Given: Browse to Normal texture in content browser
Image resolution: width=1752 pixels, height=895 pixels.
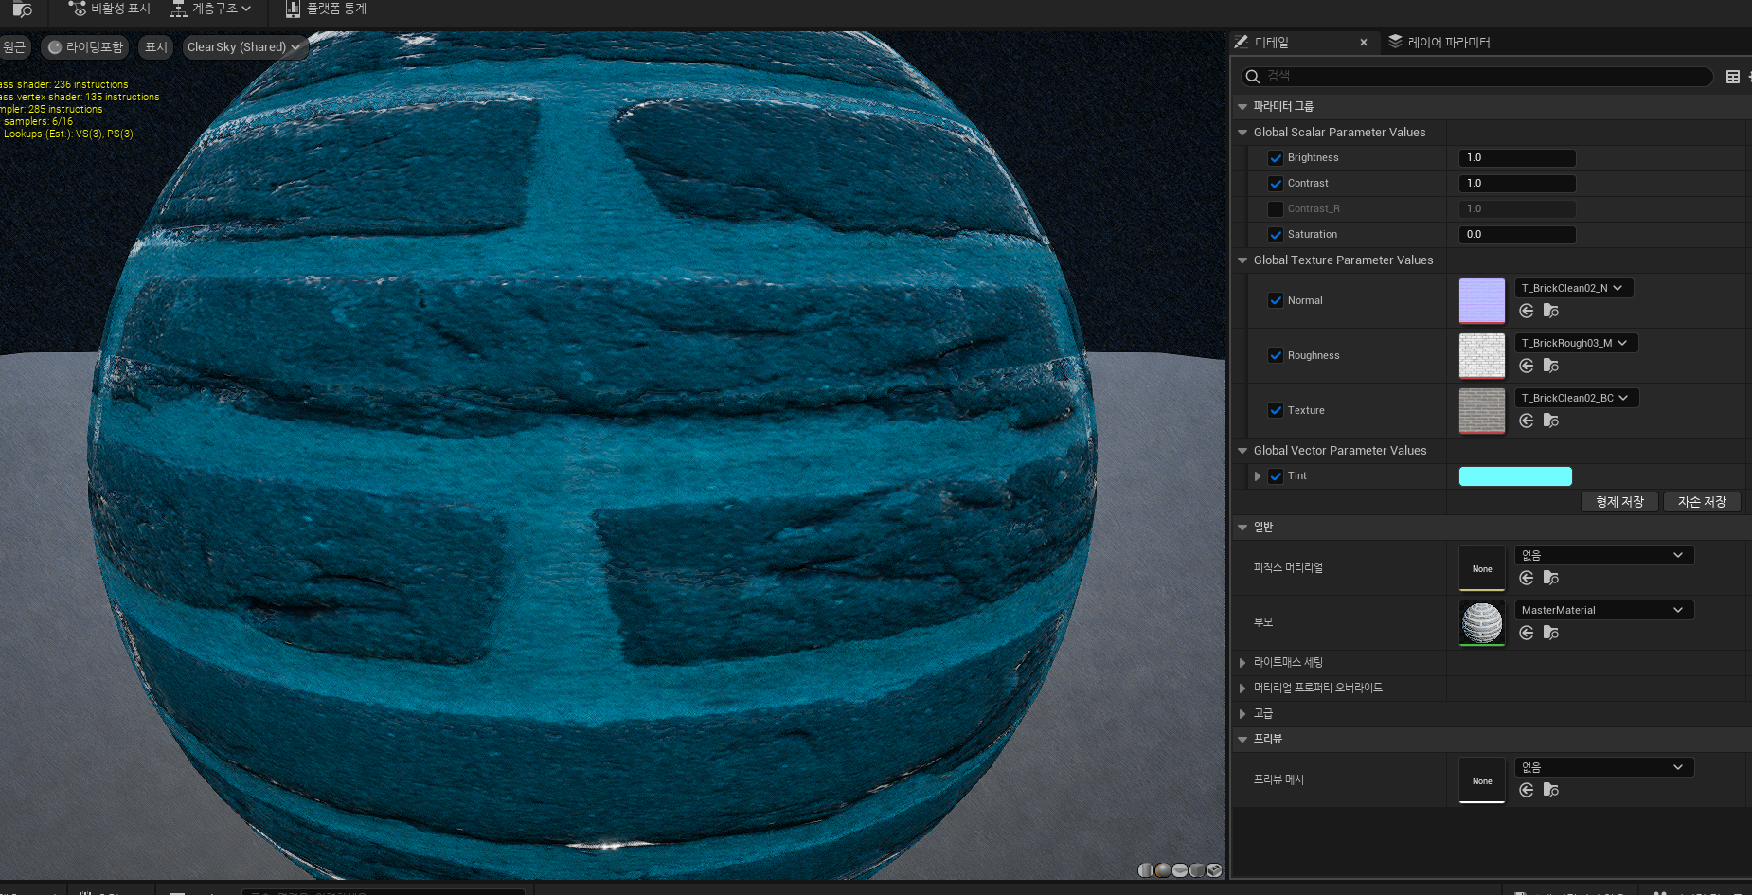Looking at the screenshot, I should 1551,311.
